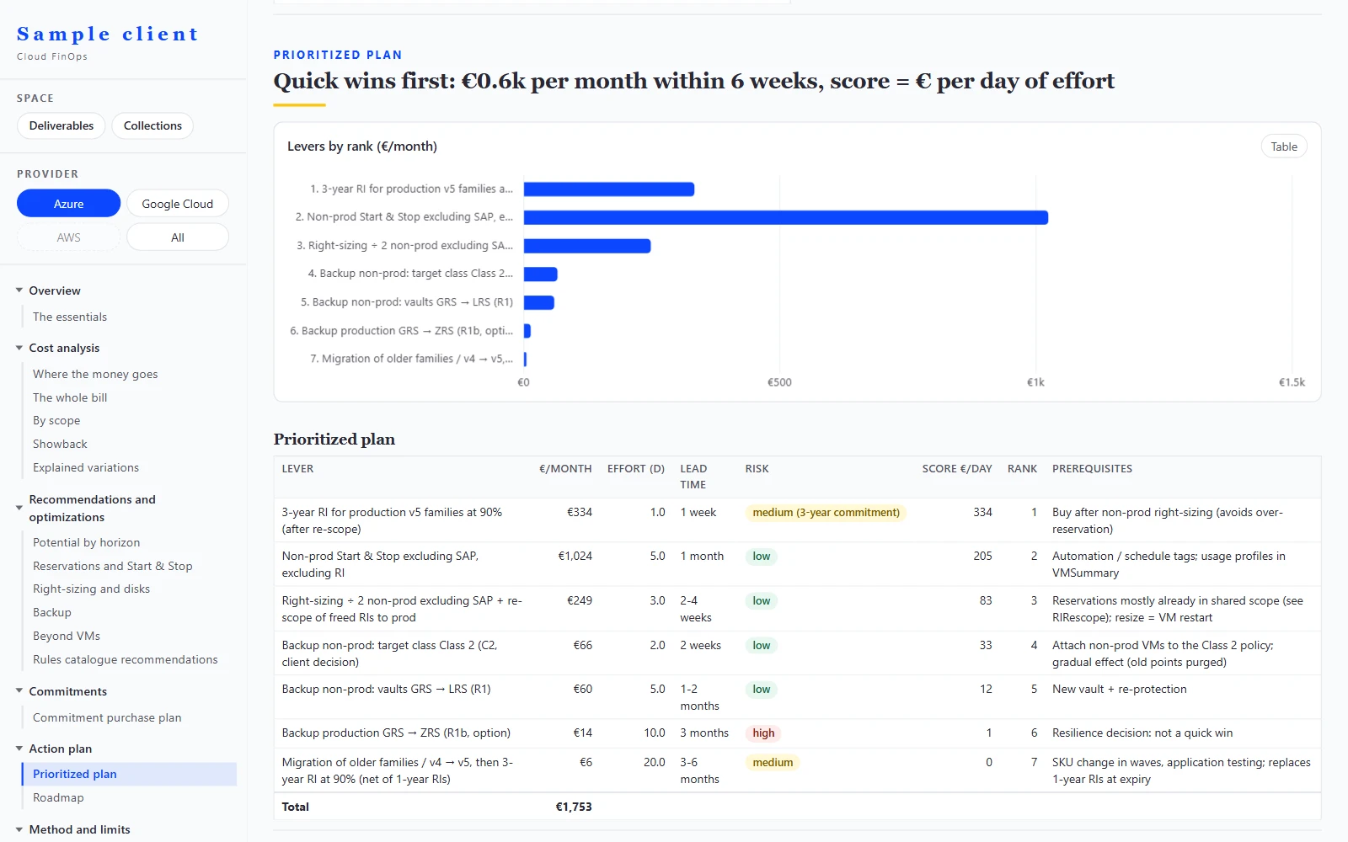Click 'Resilience decision: not a quick win'
1348x842 pixels.
(1142, 733)
